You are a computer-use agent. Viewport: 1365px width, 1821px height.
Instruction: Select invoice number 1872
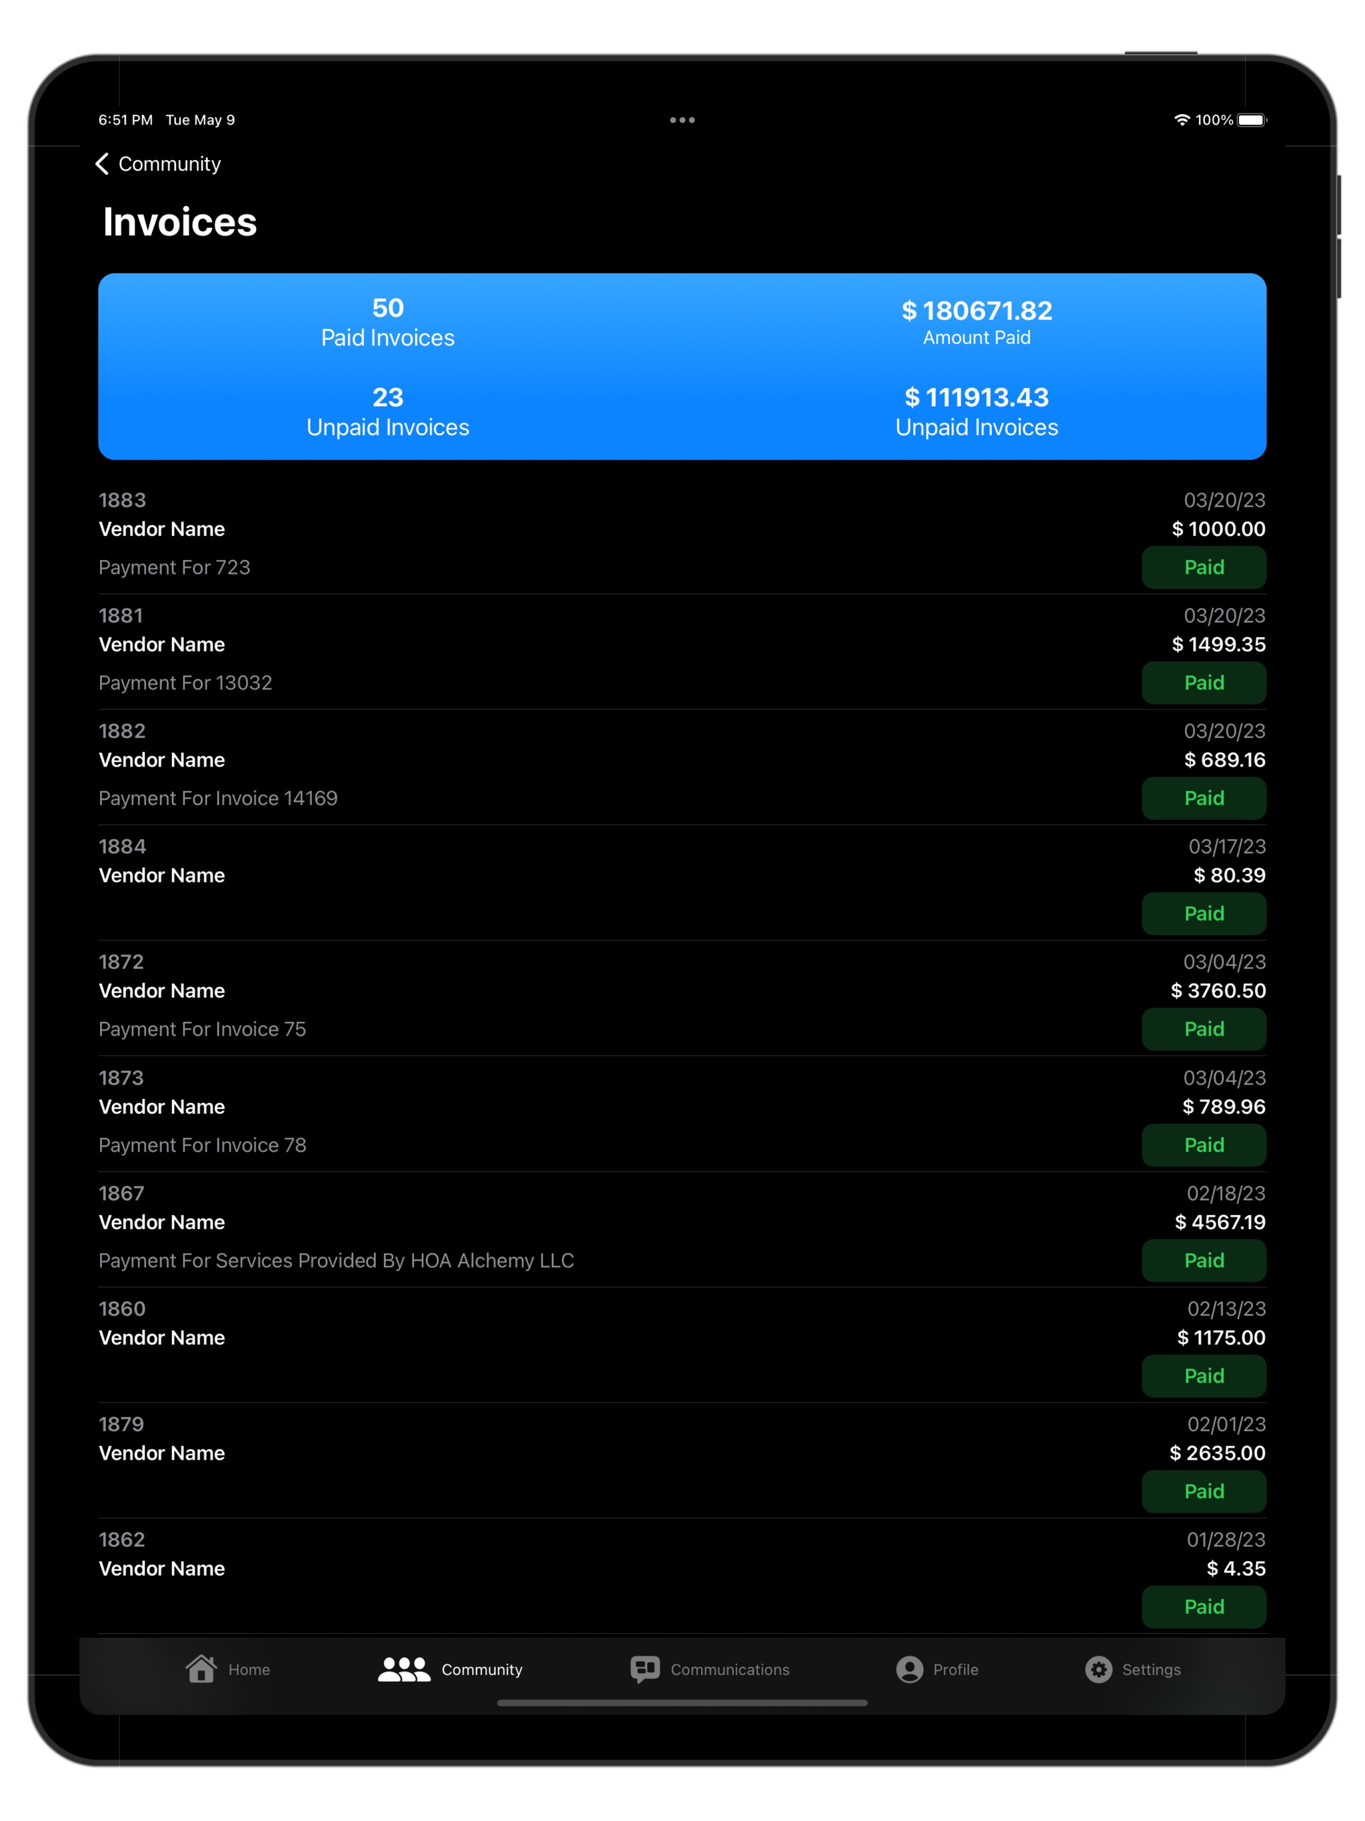pos(121,962)
